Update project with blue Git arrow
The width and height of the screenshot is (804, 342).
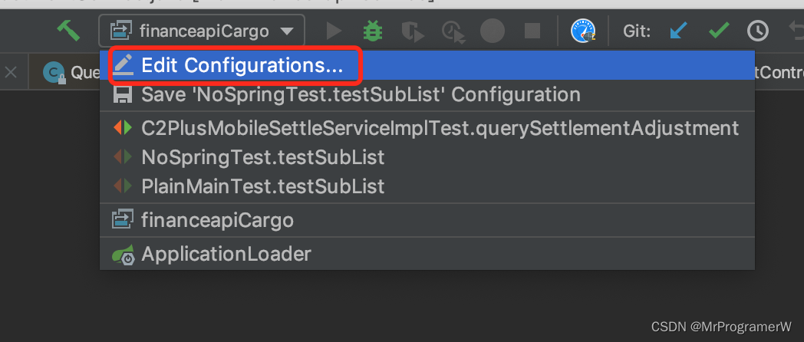point(678,31)
